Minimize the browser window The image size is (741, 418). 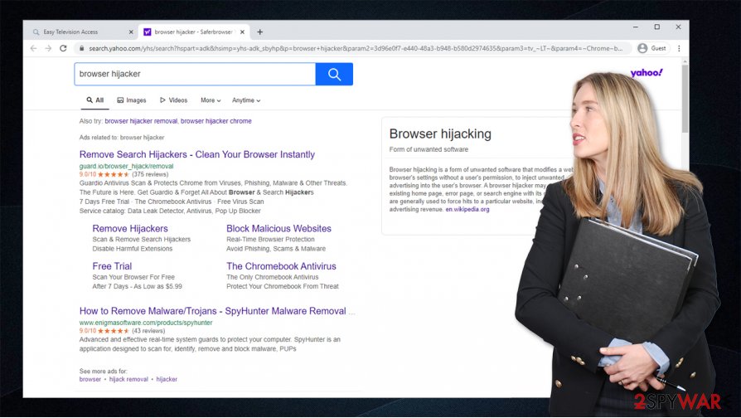pyautogui.click(x=636, y=27)
